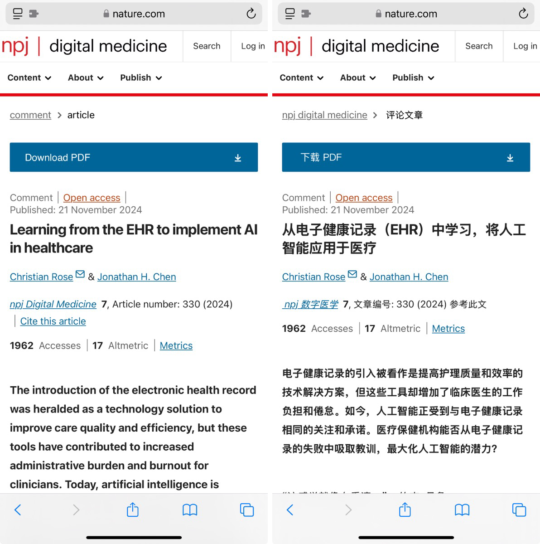The image size is (540, 544).
Task: Tap reload icon in right browser address bar
Action: [x=523, y=14]
